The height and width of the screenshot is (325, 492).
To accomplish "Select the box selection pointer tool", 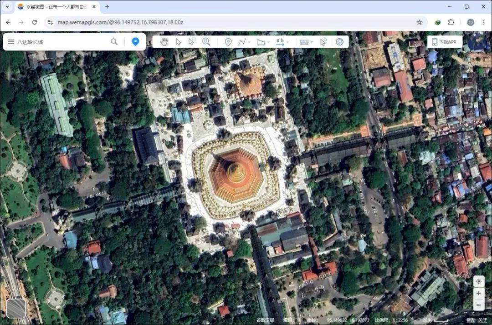I will point(192,42).
